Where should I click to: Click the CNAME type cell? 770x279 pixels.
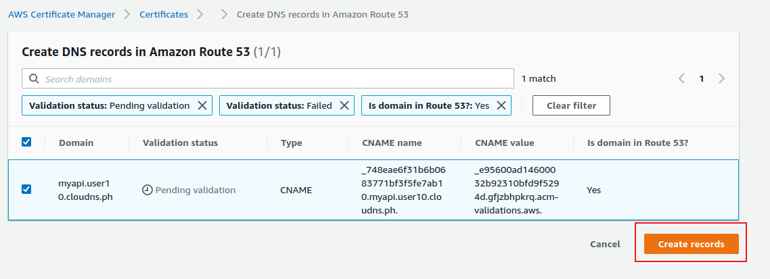point(296,190)
